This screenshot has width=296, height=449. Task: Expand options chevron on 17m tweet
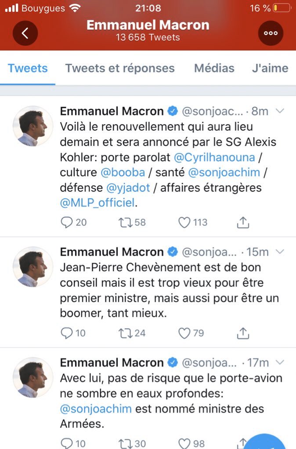point(280,362)
